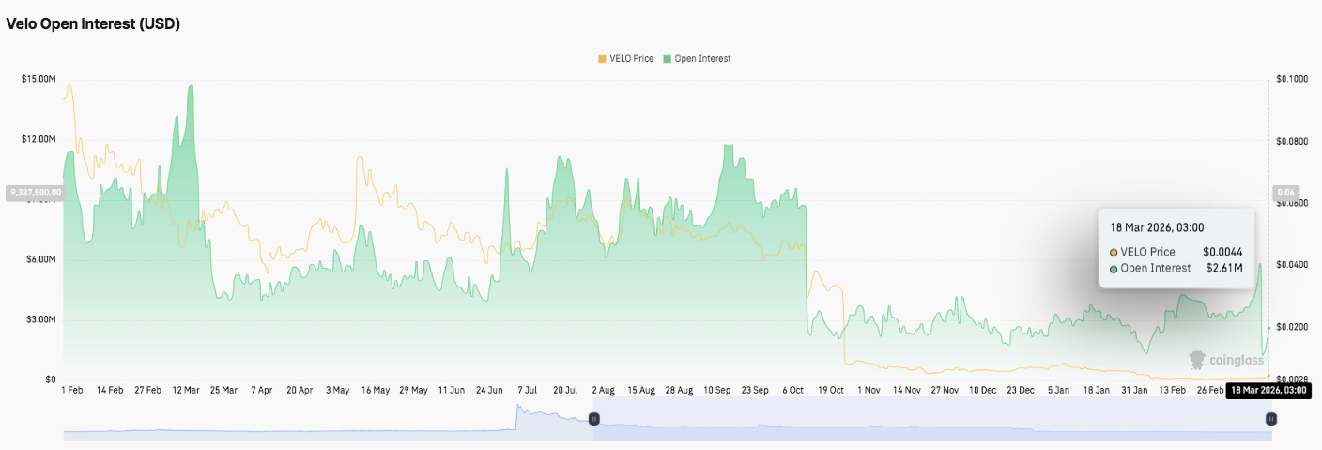The image size is (1322, 450).
Task: Click the $2.61M Open Interest tooltip value
Action: coord(1223,269)
